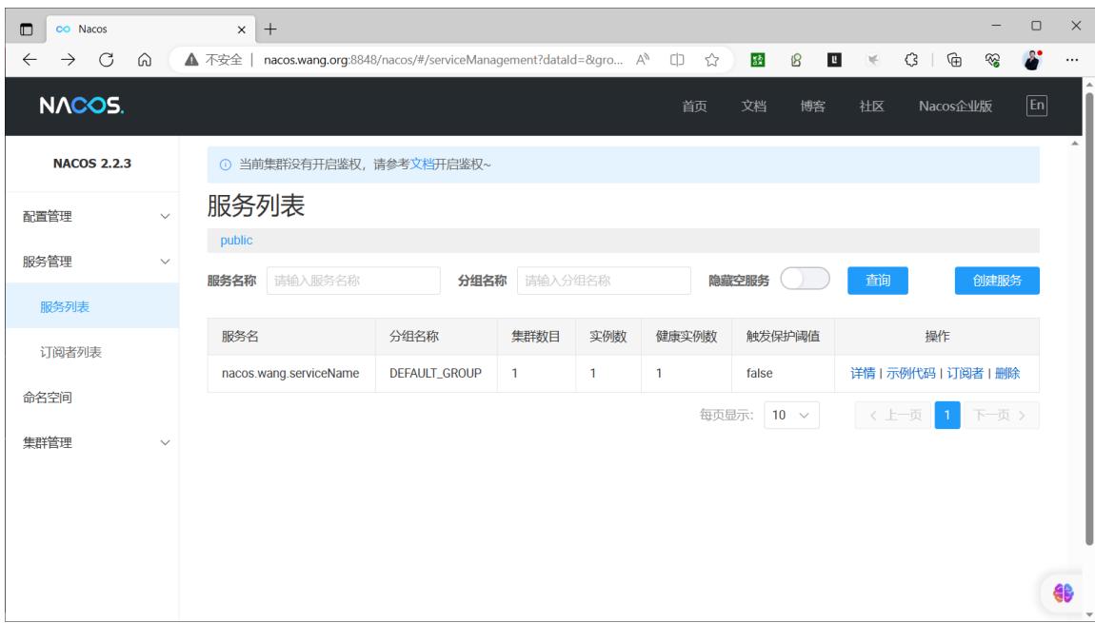Refresh the page with the reload icon

point(106,60)
